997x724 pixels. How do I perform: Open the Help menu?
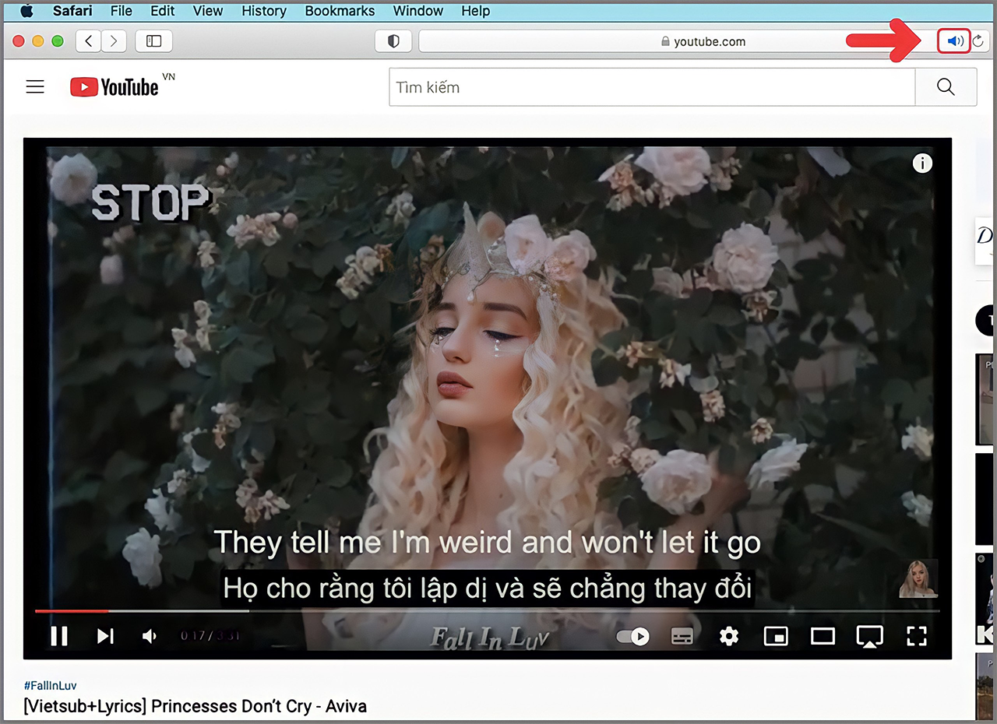[476, 11]
